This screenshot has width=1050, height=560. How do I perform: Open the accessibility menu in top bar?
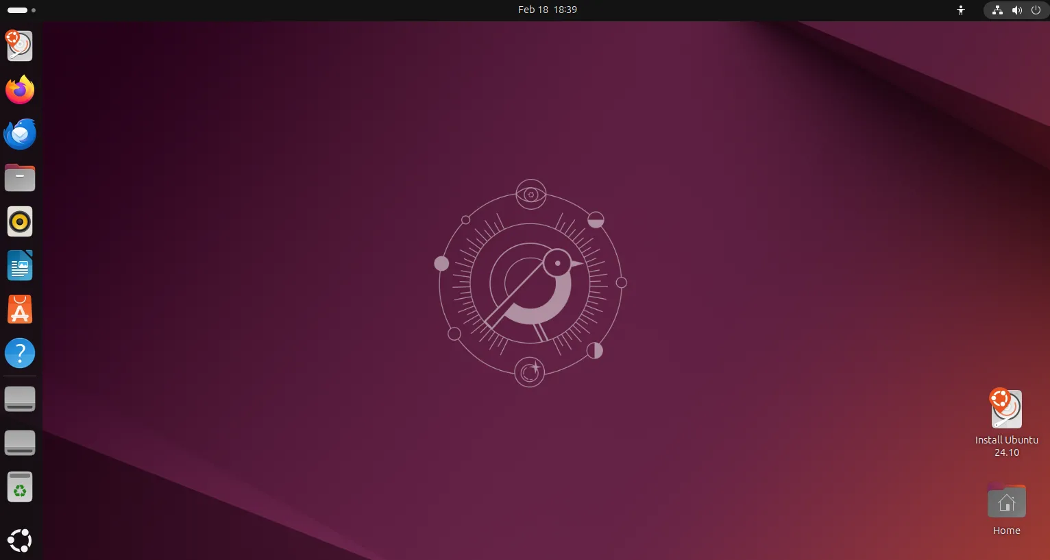[960, 10]
